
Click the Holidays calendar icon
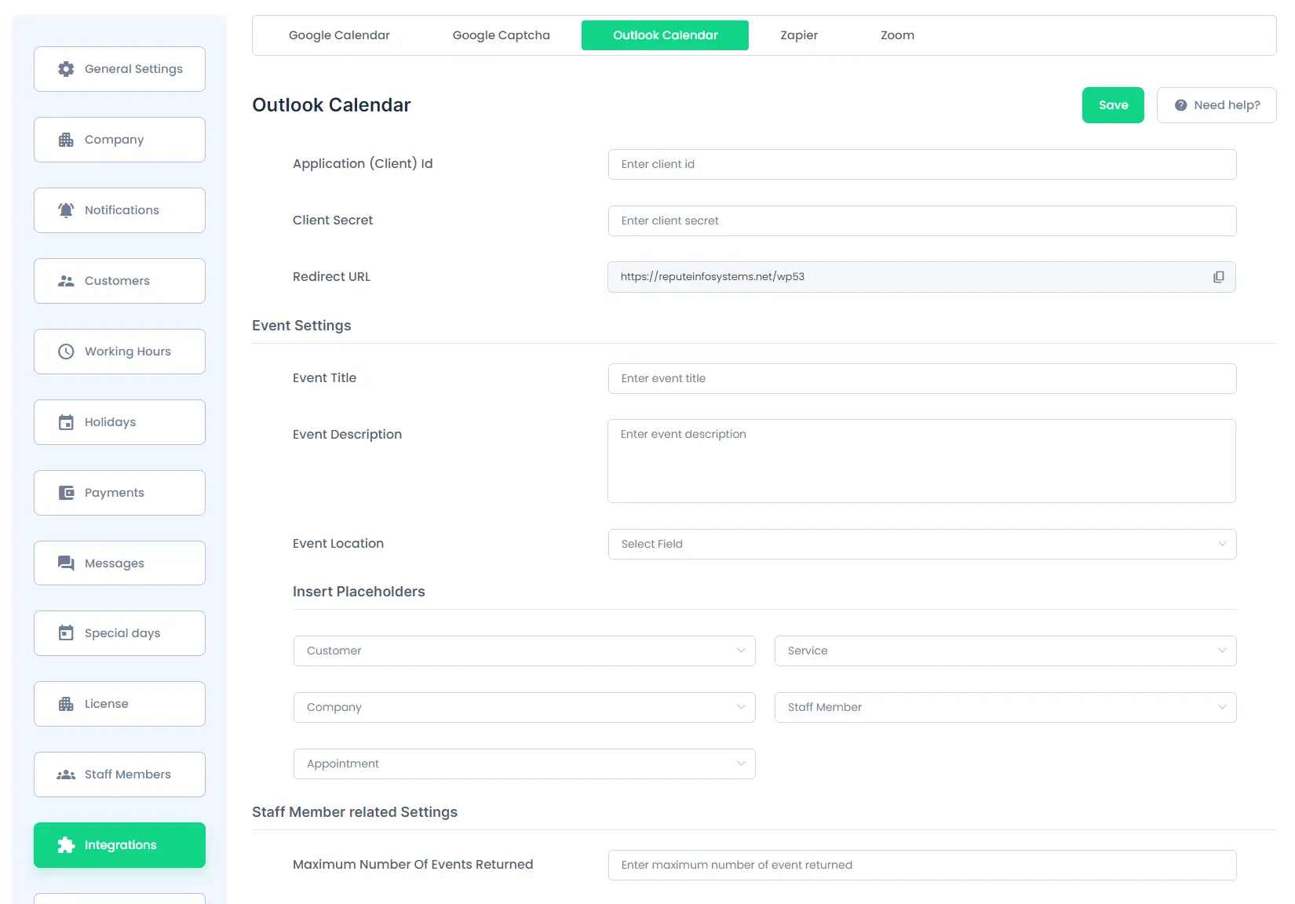[x=66, y=422]
